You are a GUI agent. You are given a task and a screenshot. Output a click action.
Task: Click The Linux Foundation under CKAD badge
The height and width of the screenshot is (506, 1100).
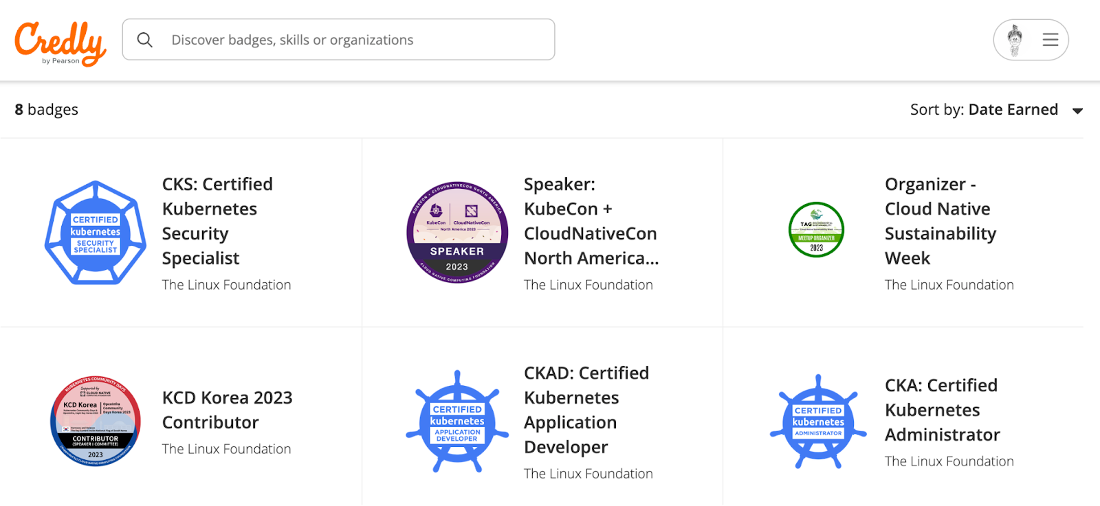(x=588, y=474)
